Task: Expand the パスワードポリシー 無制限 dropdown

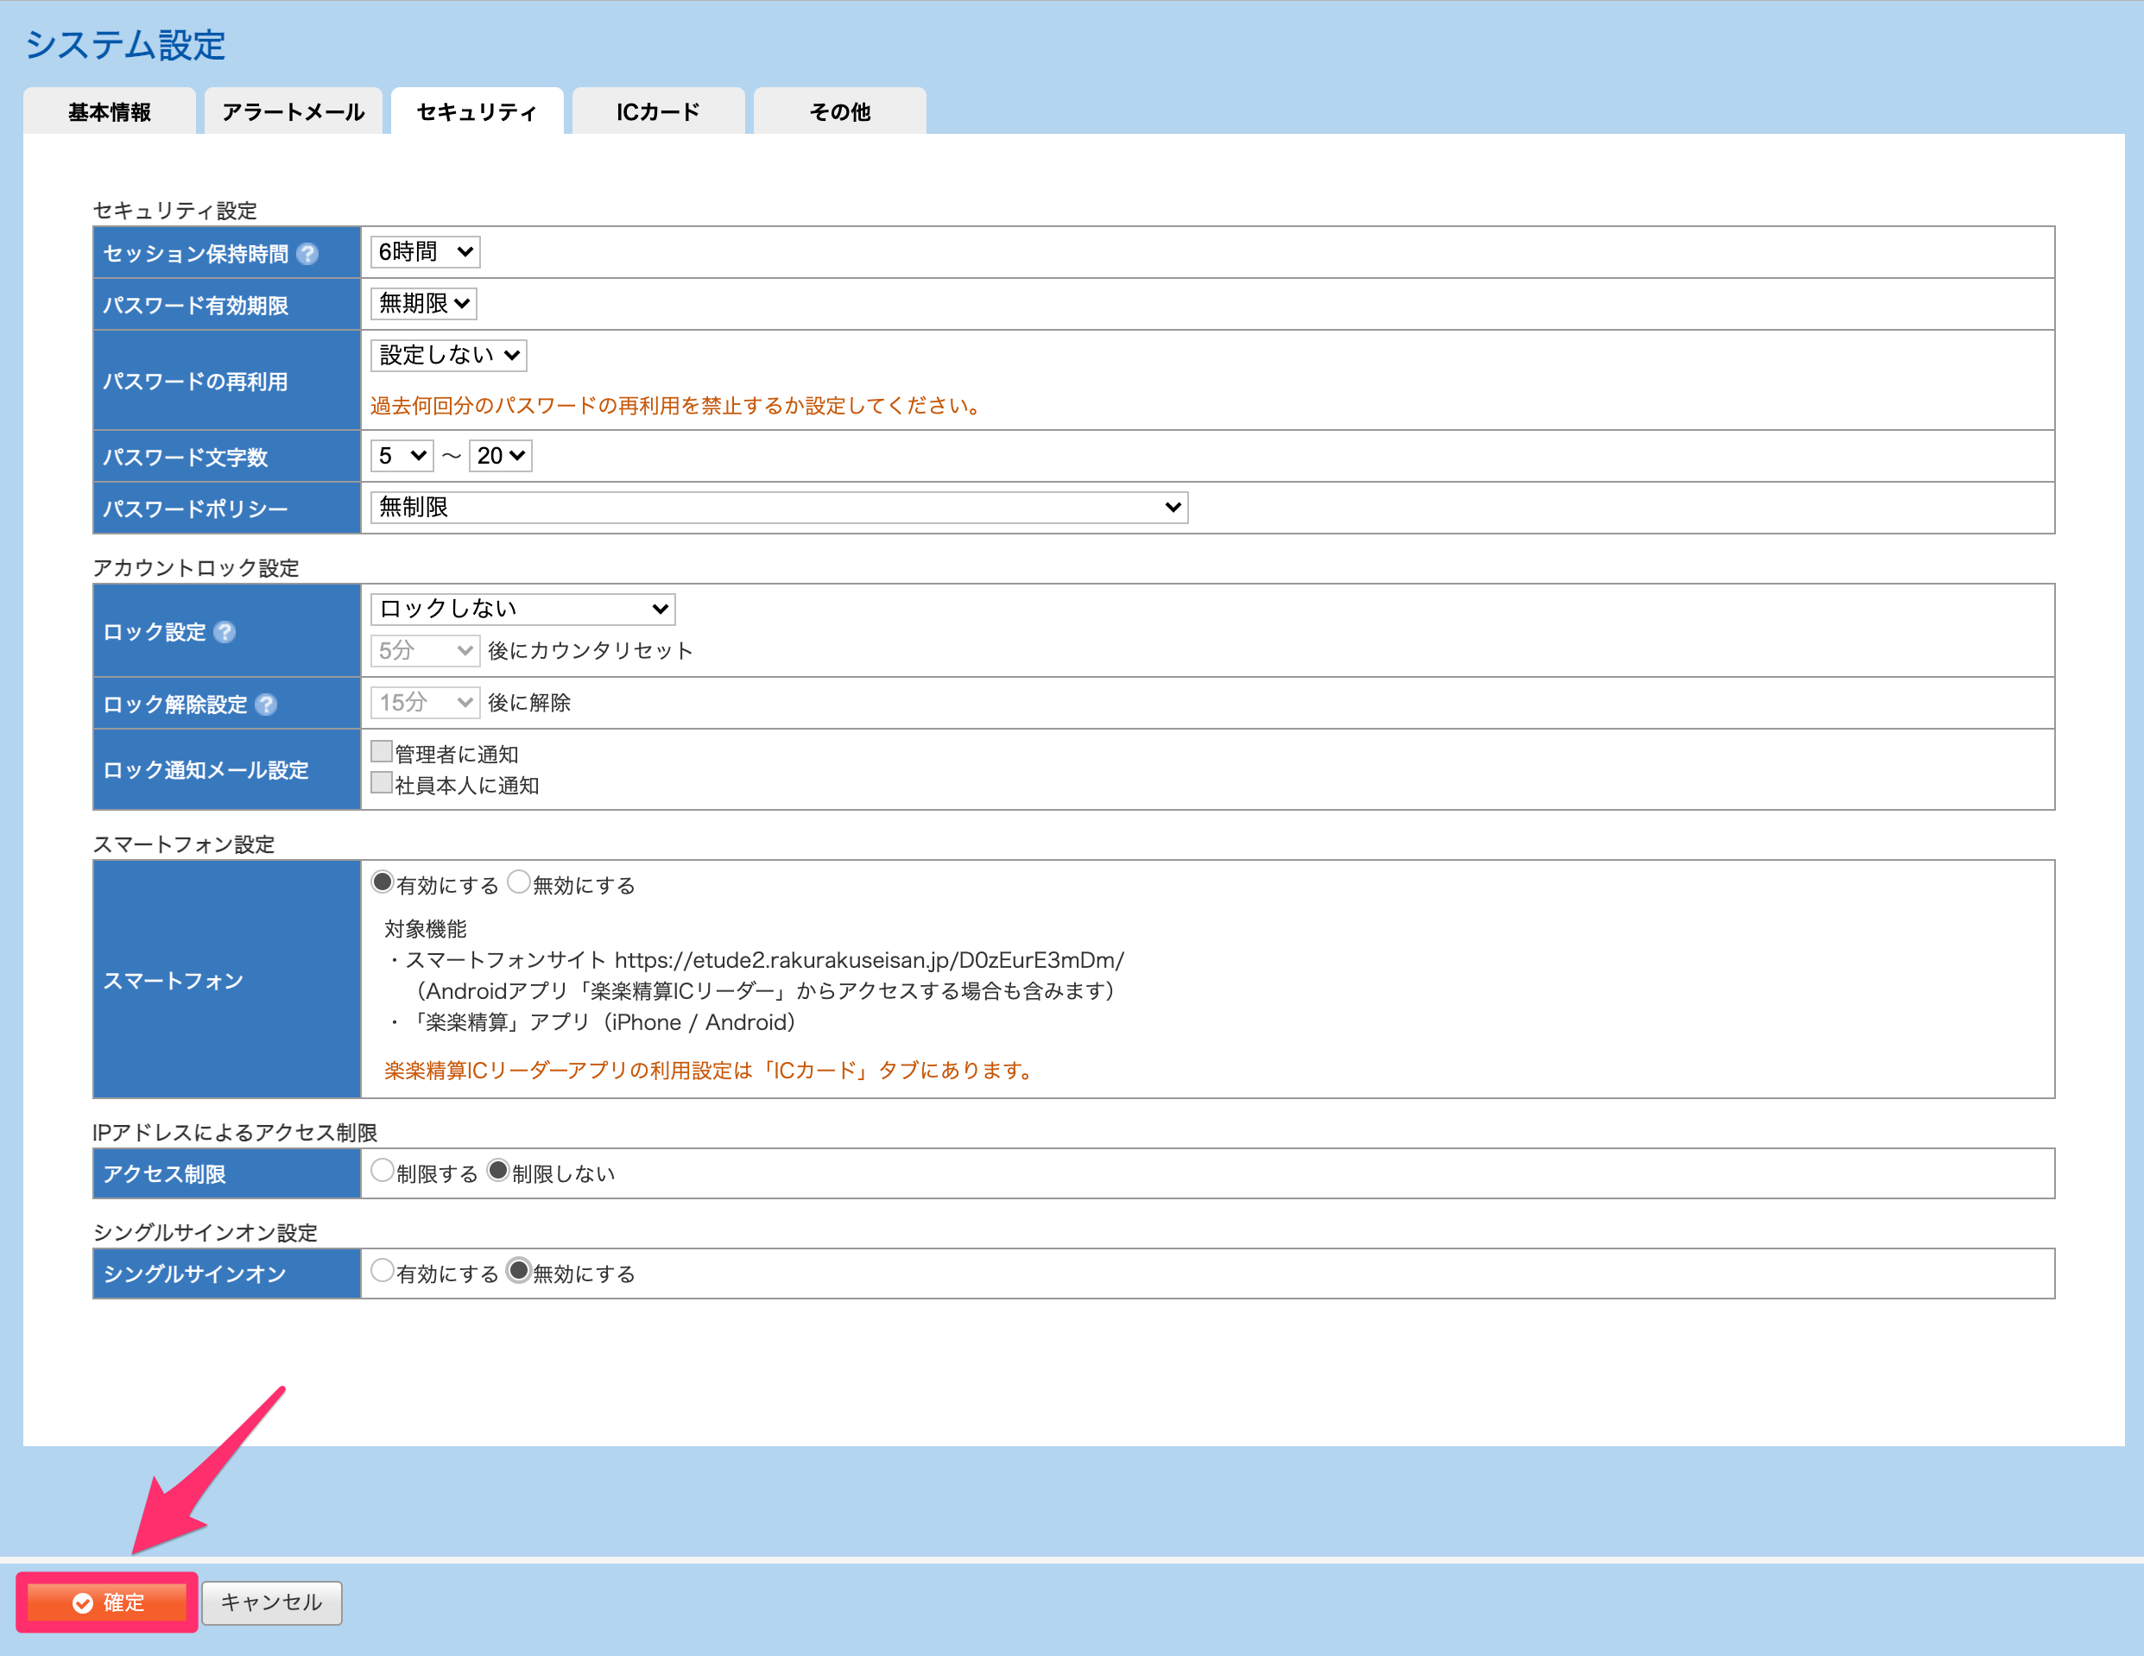Action: click(780, 508)
